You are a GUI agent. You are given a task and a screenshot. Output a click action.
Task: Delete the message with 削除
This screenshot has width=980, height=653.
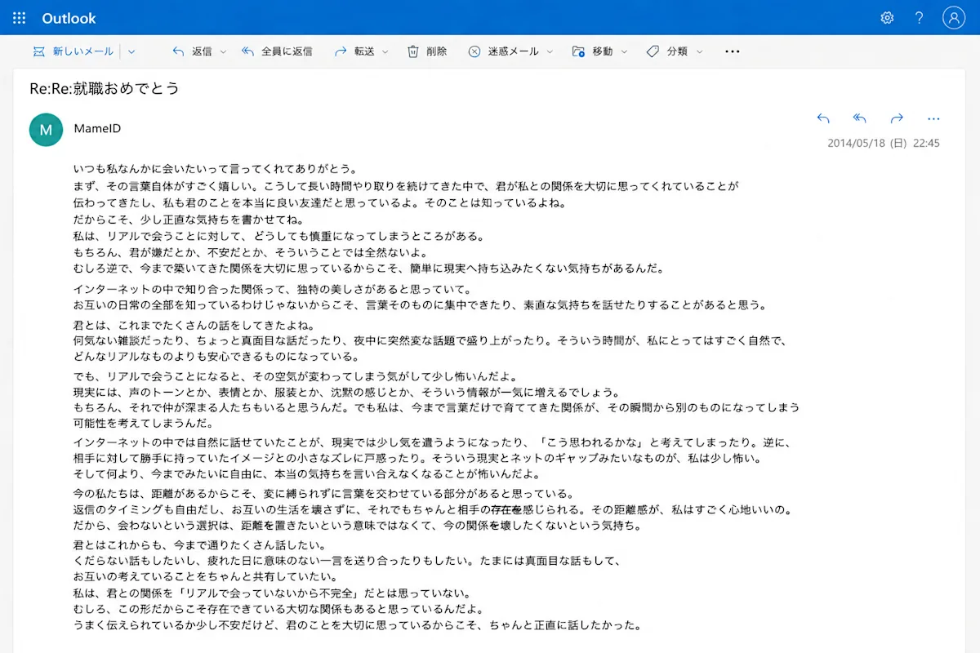pyautogui.click(x=427, y=51)
